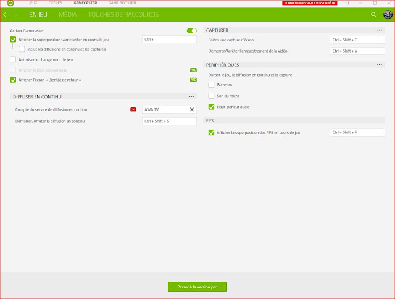
Task: Open Capturer section more options dots
Action: 380,30
